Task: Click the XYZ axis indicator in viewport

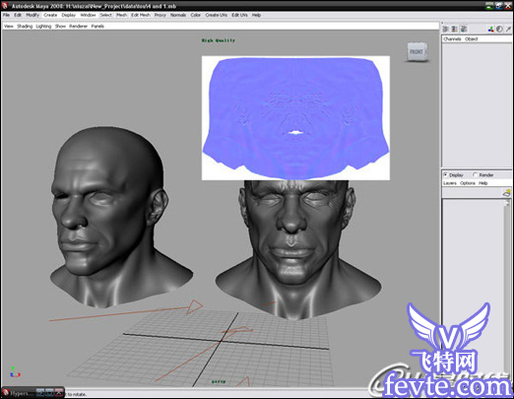Action: 15,372
